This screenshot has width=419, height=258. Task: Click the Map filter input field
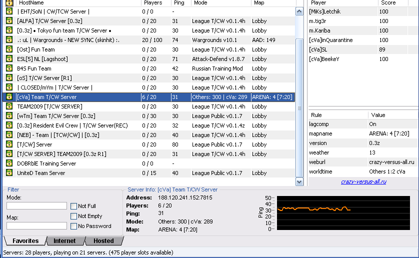click(36, 226)
